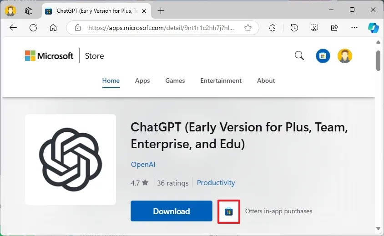Viewport: 384px width, 236px height.
Task: Minimize the Edge window
Action: coord(331,10)
